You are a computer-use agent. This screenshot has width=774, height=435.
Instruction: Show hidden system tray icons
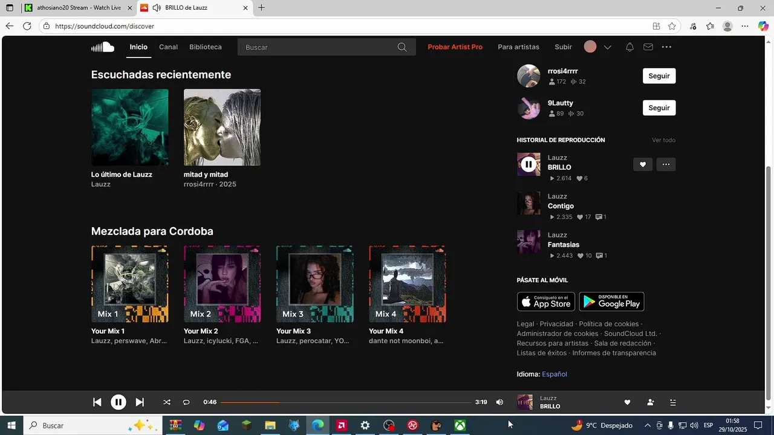click(x=648, y=425)
